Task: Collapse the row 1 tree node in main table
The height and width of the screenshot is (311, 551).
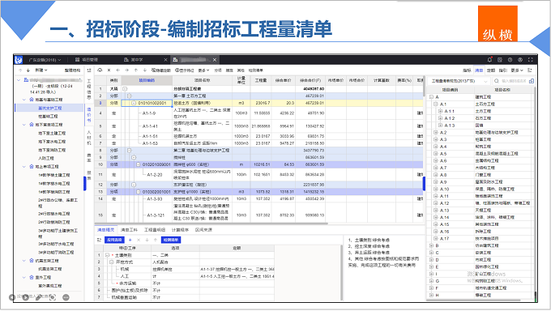Action: (x=125, y=89)
